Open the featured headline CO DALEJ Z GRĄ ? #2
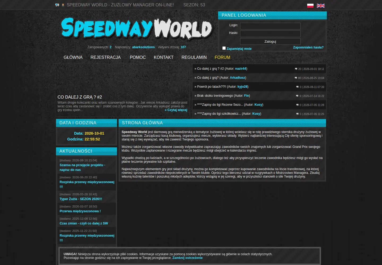Screen dimensions: 382x265 point(80,97)
